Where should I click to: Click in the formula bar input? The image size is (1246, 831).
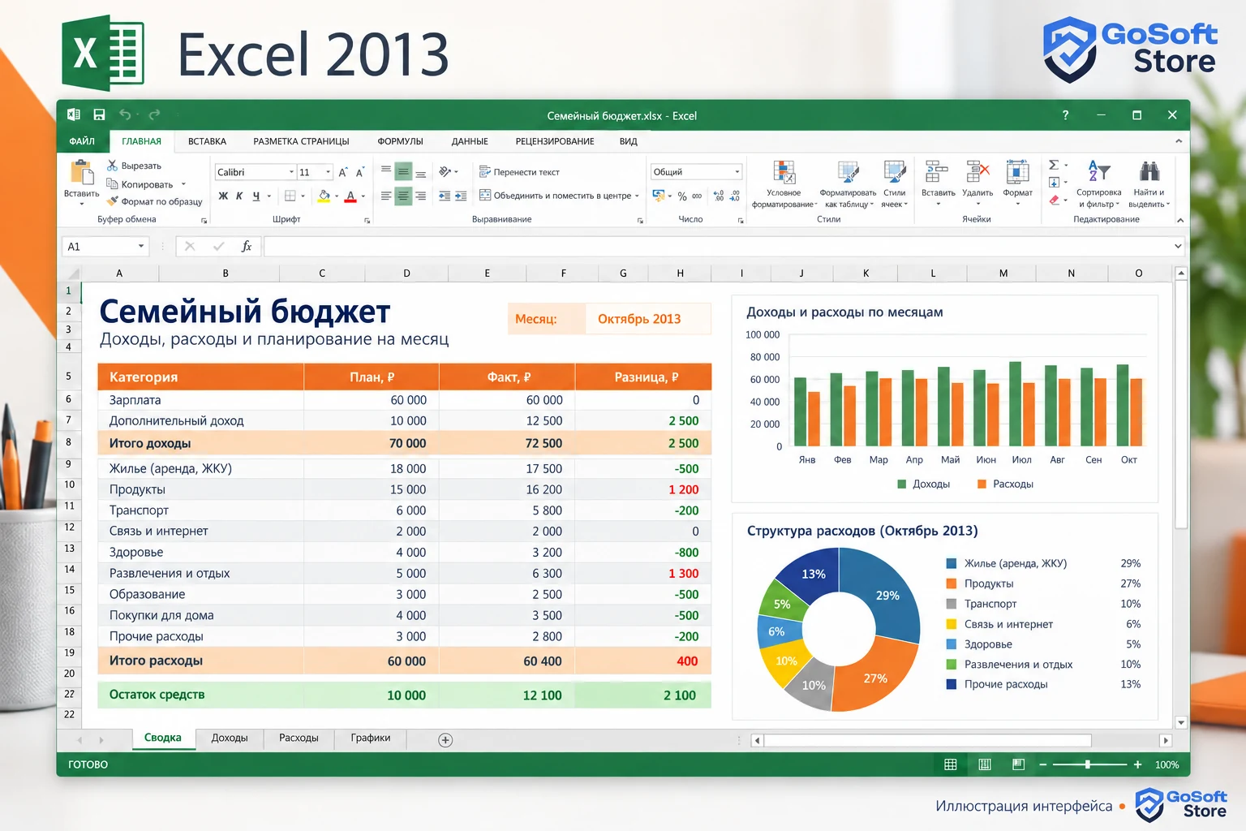point(718,246)
